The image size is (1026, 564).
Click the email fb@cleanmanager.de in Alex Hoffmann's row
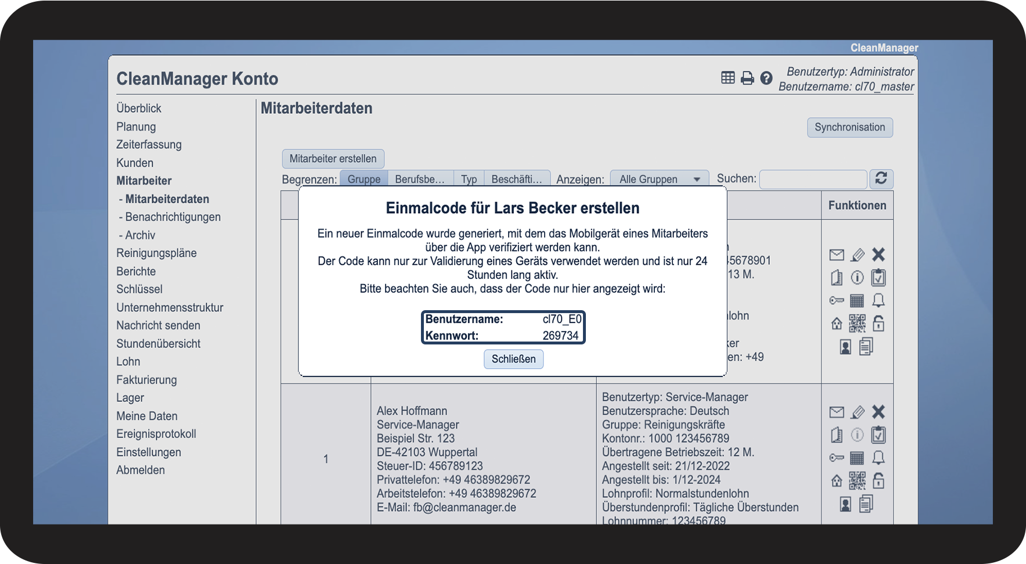[465, 508]
